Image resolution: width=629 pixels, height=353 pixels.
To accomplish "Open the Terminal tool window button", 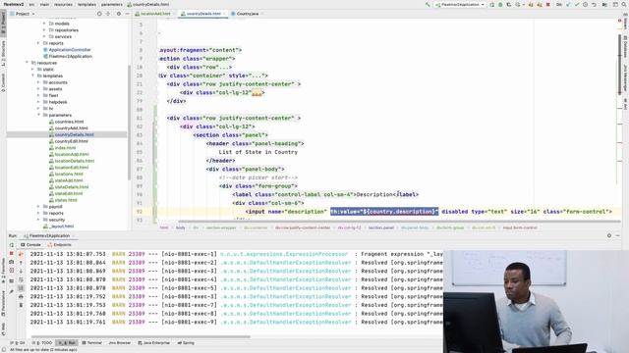I will (x=91, y=343).
